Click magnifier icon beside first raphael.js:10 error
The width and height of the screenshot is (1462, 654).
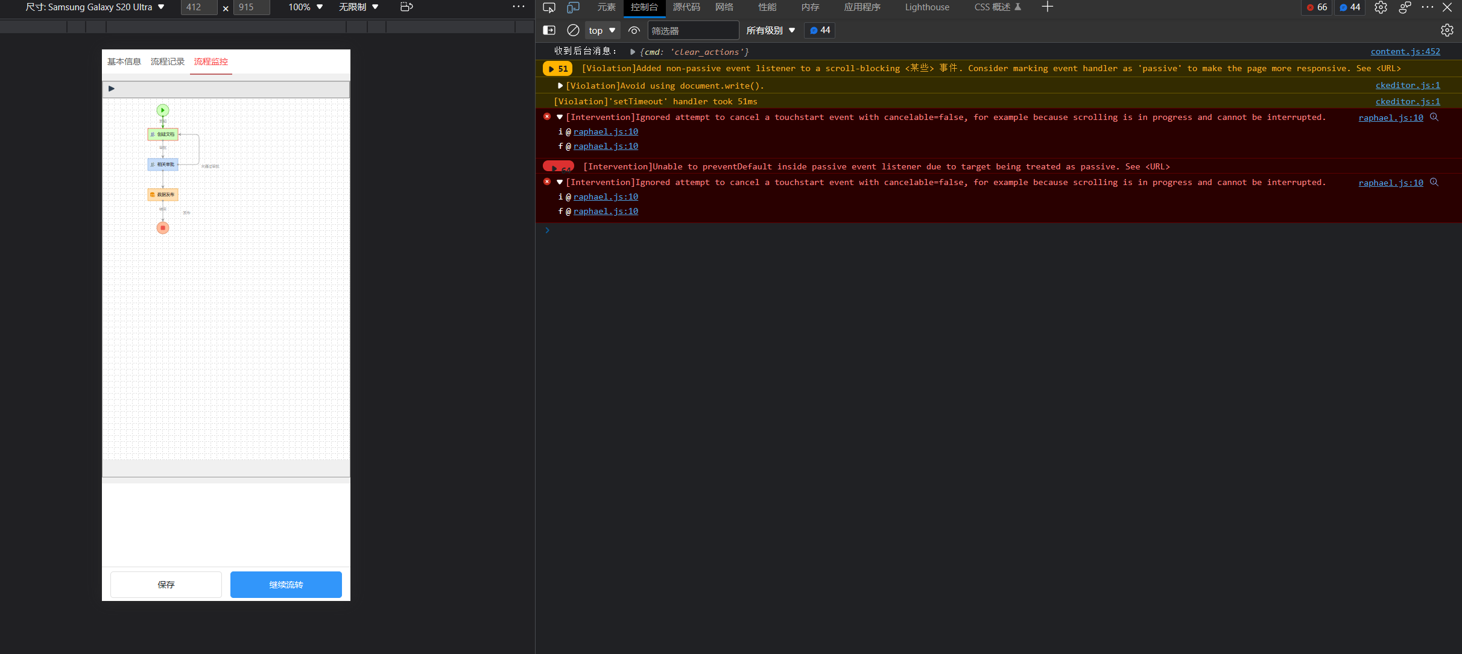[x=1434, y=117]
